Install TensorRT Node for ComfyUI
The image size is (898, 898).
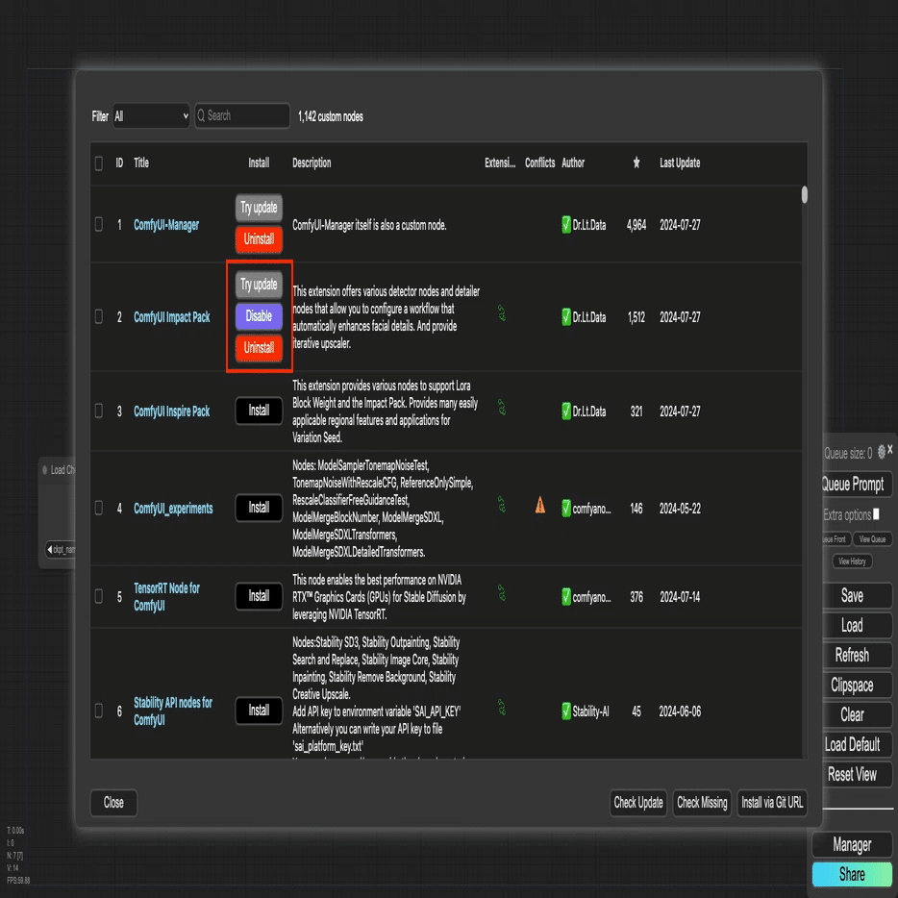pos(259,596)
